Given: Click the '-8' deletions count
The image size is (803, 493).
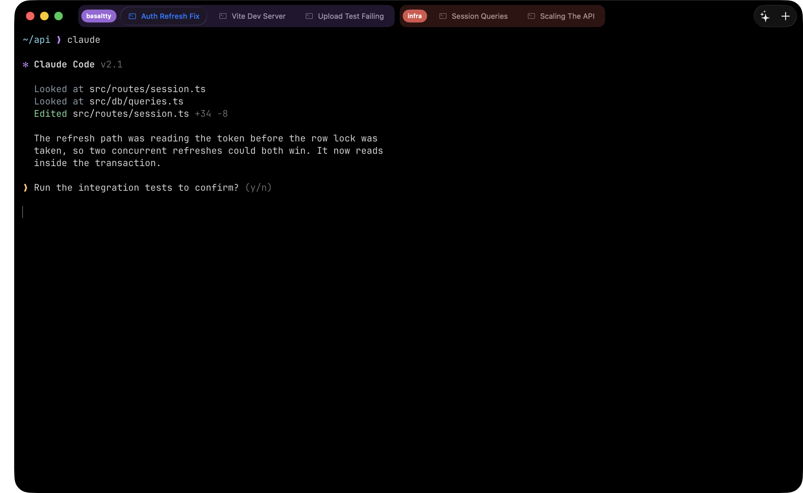Looking at the screenshot, I should [222, 113].
